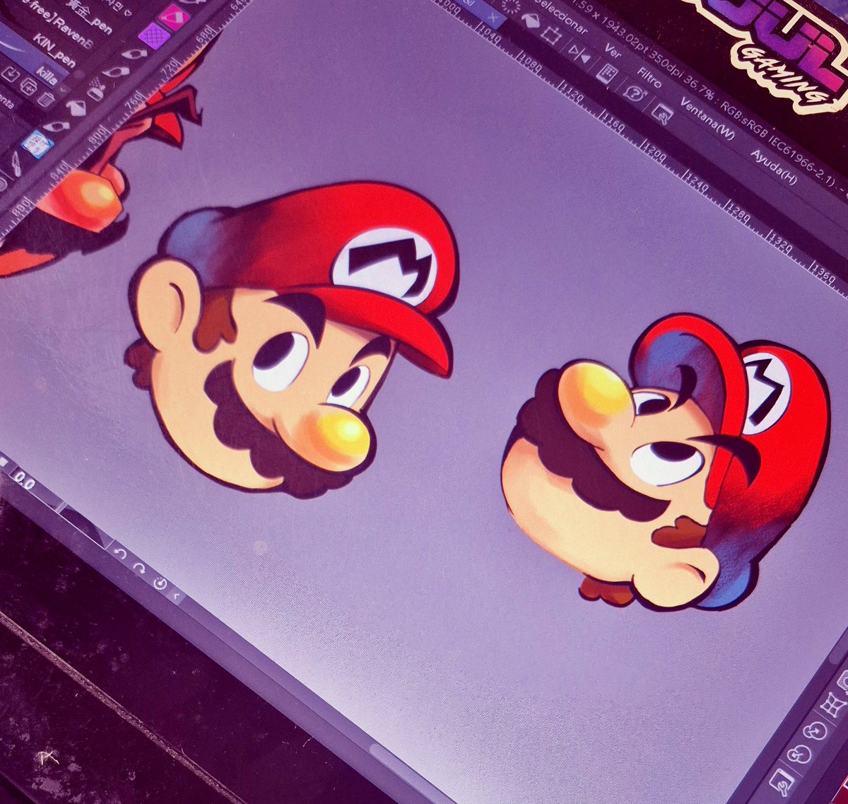This screenshot has width=848, height=804.
Task: Click the grid square icon at lower right
Action: click(833, 706)
